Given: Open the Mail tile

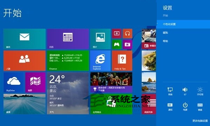Looking at the screenshot, I should click(24, 39).
